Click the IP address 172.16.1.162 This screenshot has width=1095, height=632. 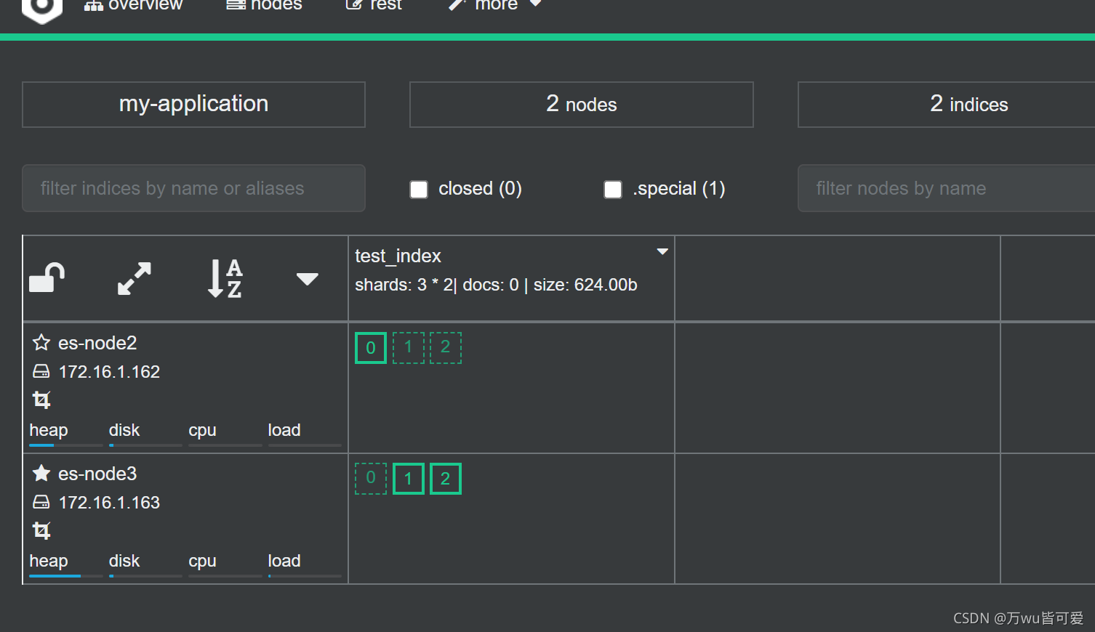(x=109, y=372)
